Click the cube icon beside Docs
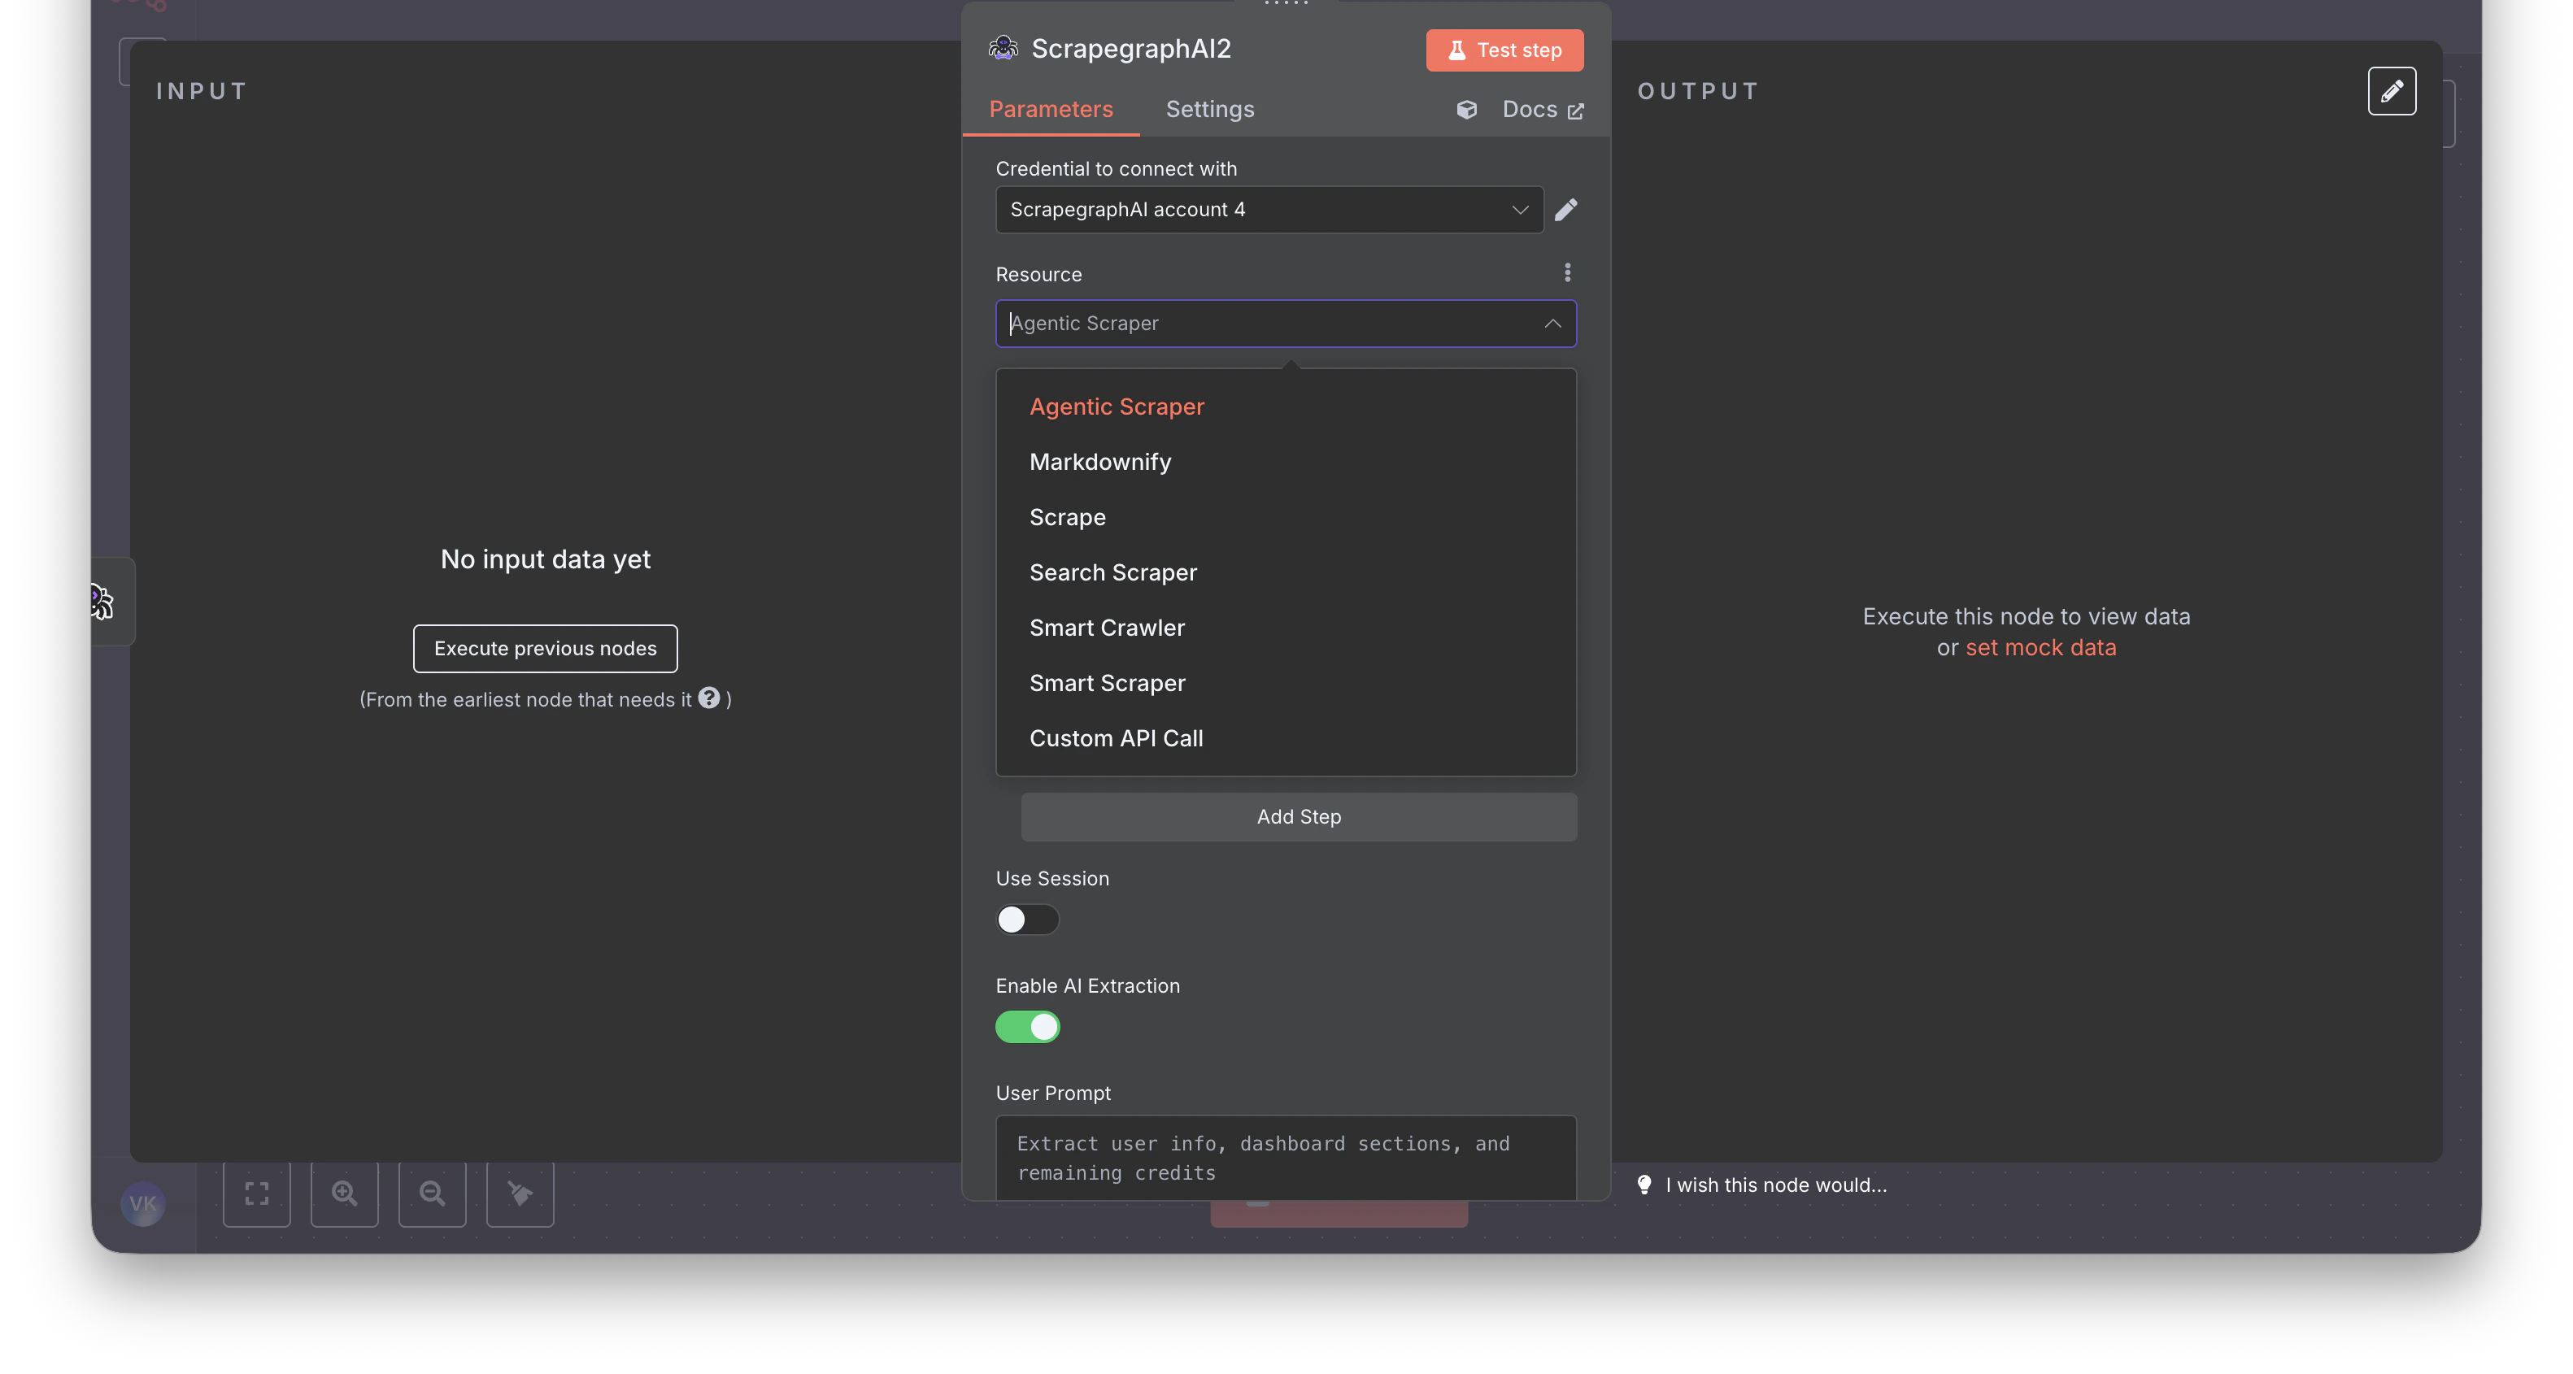This screenshot has height=1374, width=2573. tap(1466, 109)
